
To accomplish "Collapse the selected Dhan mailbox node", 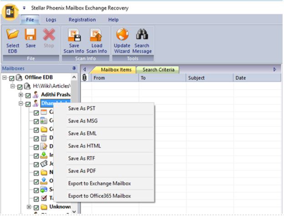I will [x=20, y=104].
